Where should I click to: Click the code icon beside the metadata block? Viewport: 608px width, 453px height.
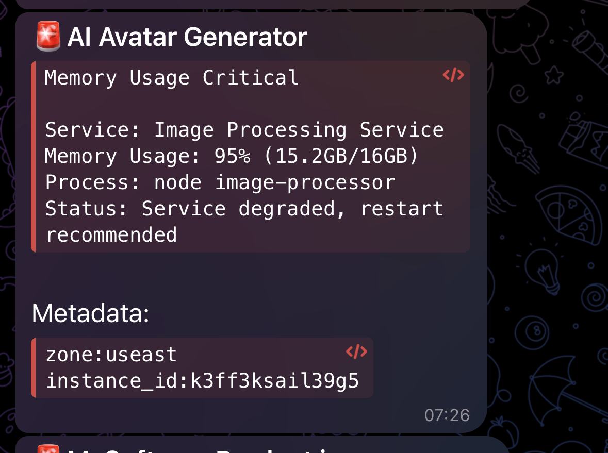357,351
